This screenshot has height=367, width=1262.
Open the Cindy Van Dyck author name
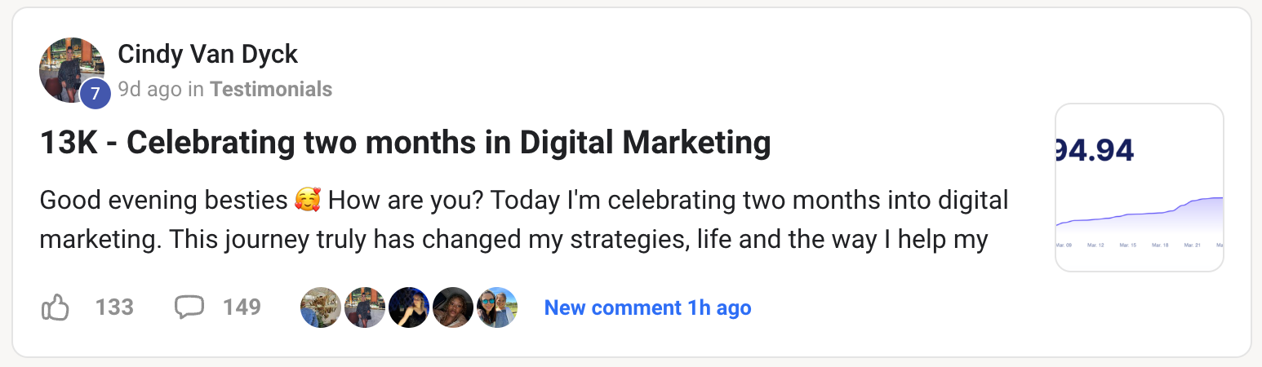pos(208,55)
